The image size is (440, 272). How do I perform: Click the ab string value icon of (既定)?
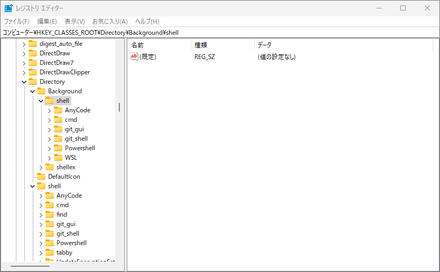pos(134,56)
